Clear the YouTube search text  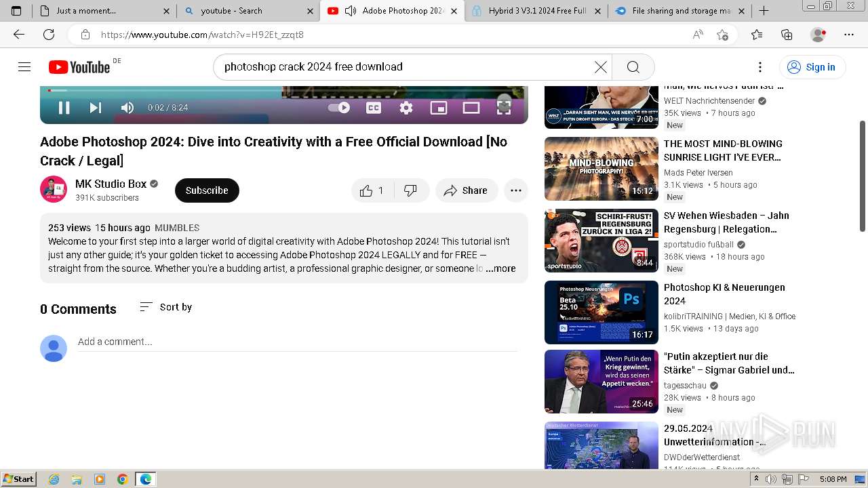coord(601,66)
